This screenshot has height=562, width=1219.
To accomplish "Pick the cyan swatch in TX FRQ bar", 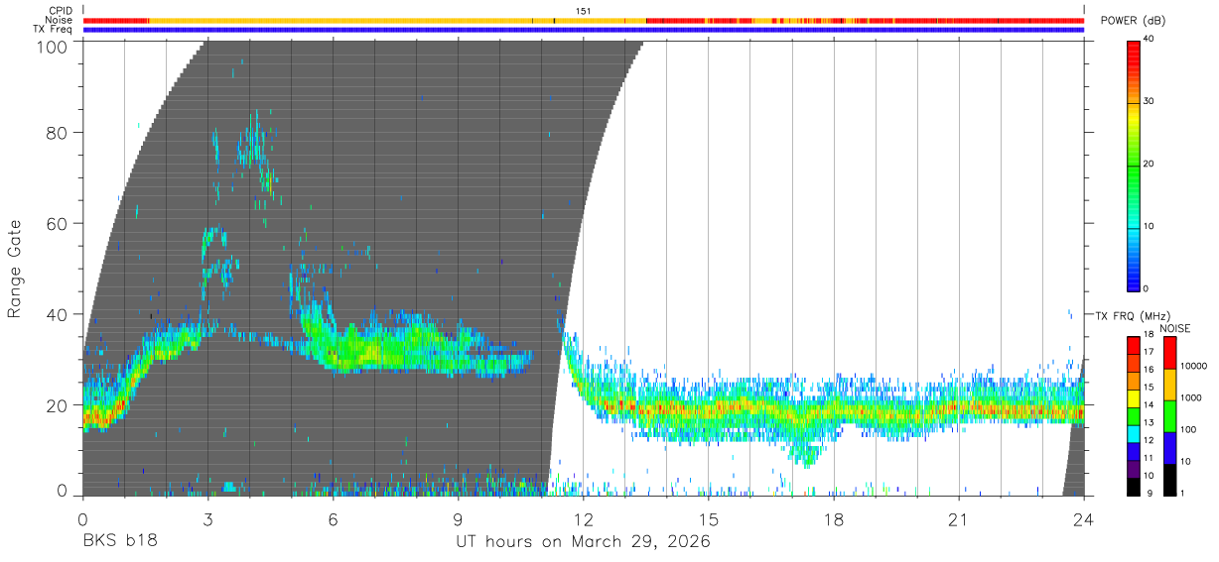I will click(1133, 434).
